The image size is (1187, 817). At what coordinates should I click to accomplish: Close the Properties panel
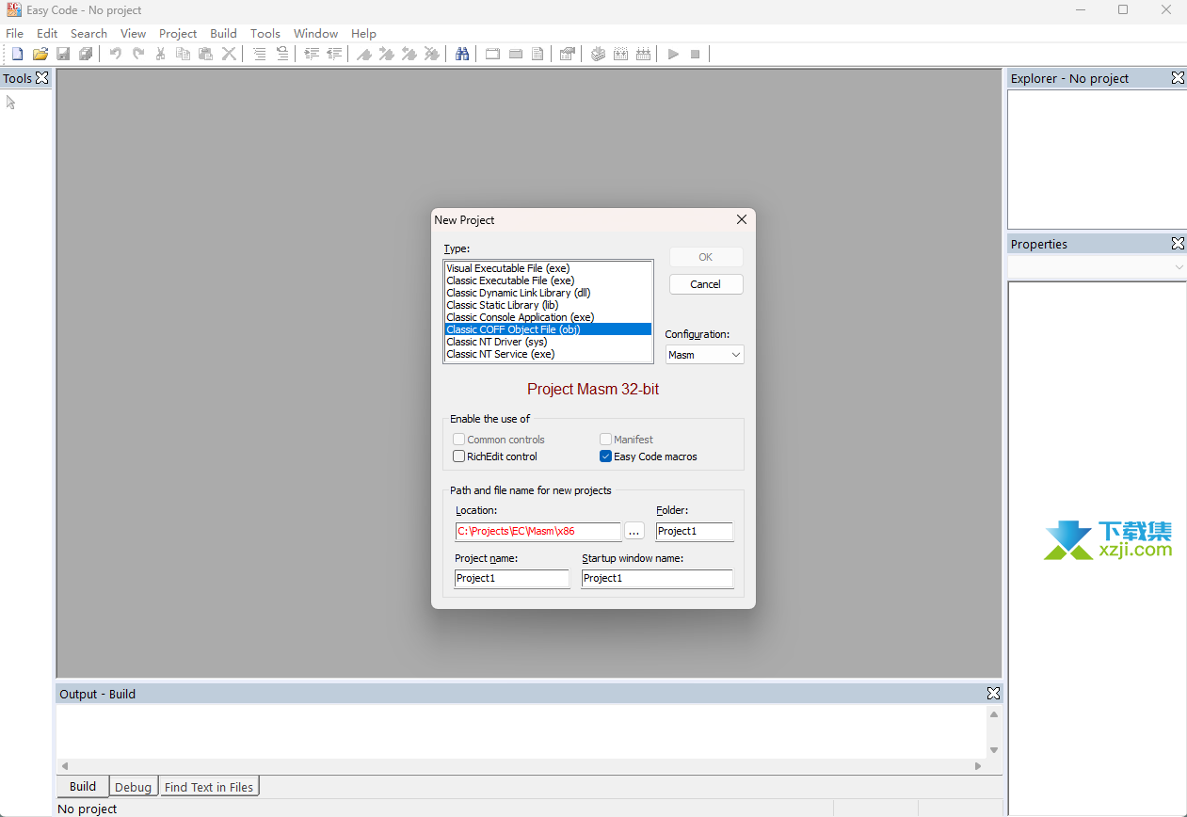pyautogui.click(x=1178, y=244)
